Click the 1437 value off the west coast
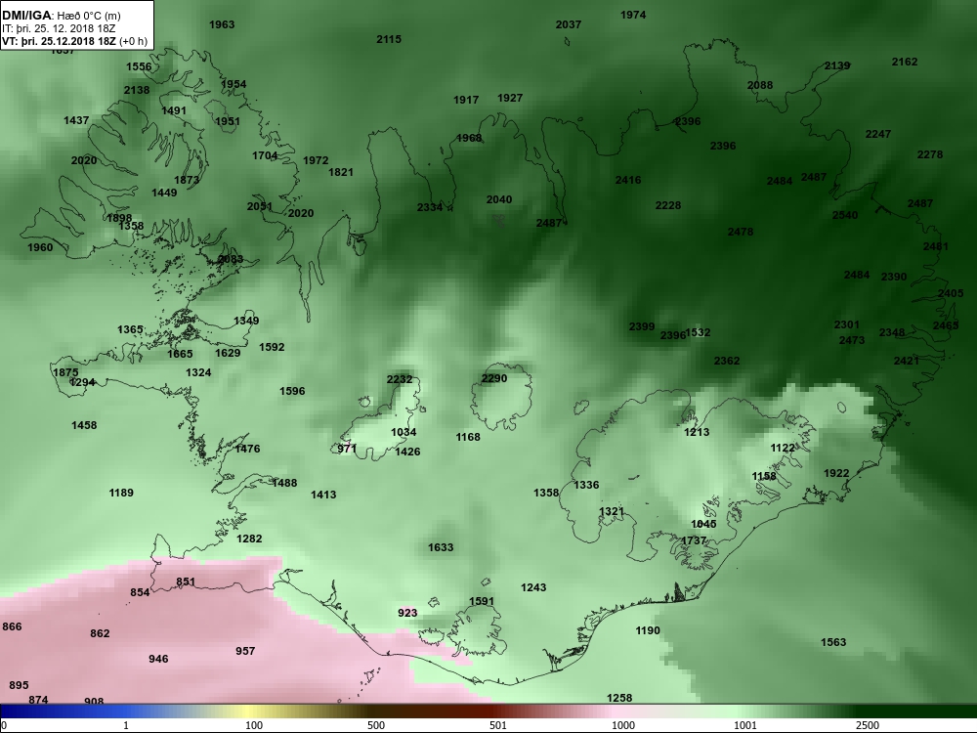 pos(76,120)
